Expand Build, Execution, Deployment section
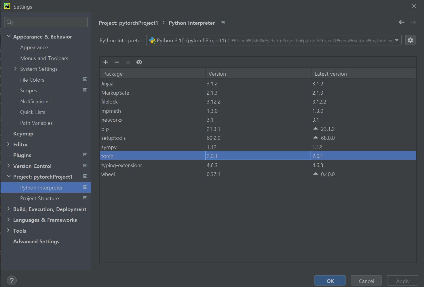 pyautogui.click(x=8, y=209)
